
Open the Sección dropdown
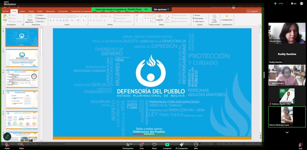point(40,21)
